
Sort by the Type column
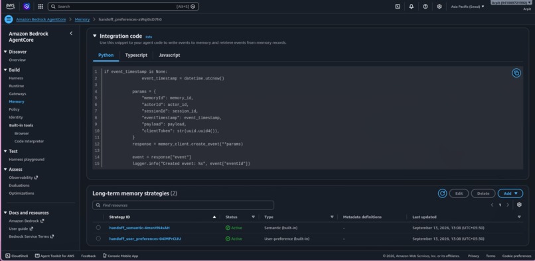[x=332, y=217]
